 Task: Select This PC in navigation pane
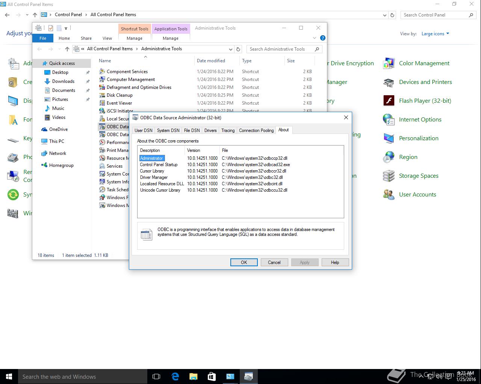click(56, 141)
